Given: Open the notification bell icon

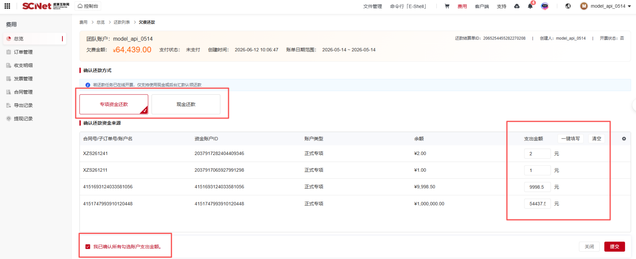Looking at the screenshot, I should 530,6.
